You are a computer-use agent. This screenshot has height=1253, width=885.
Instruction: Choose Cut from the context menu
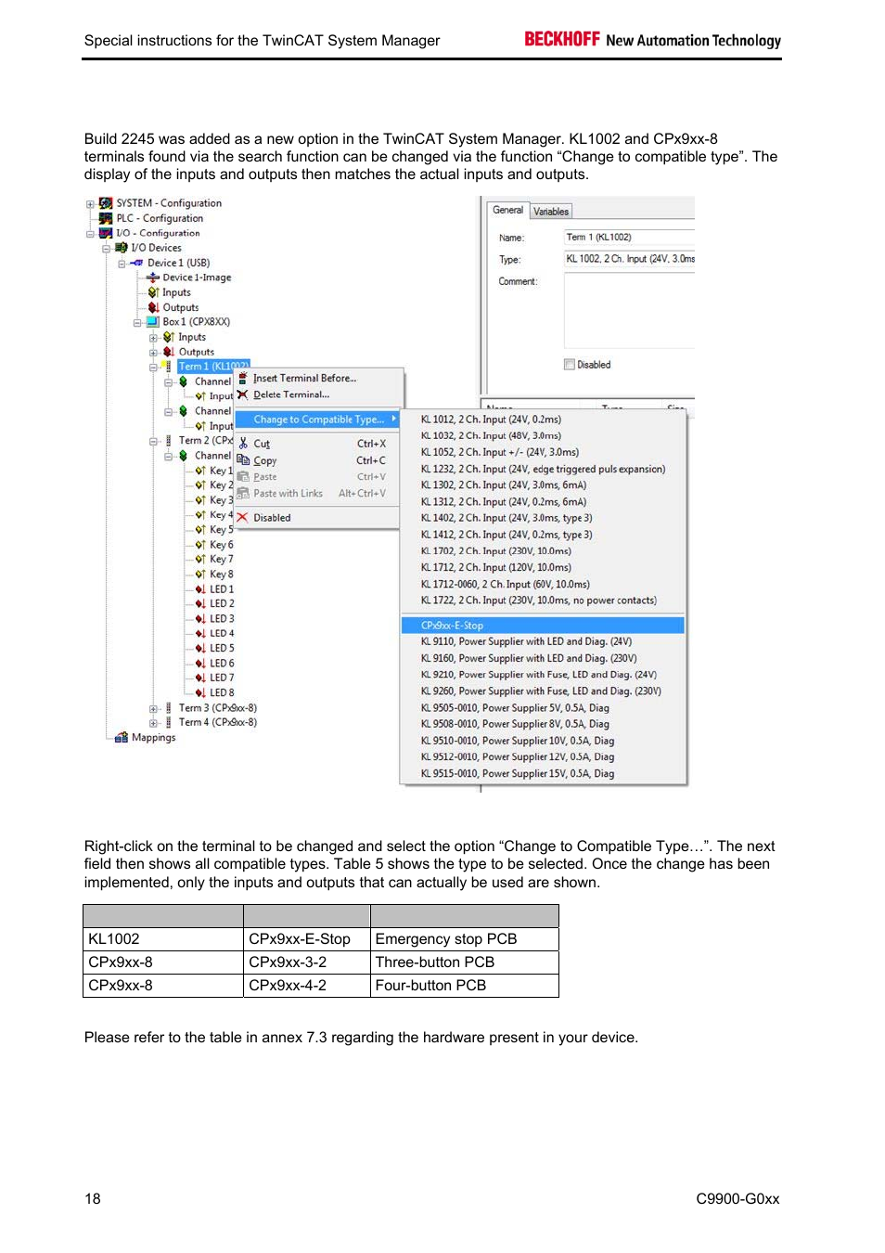[x=316, y=444]
